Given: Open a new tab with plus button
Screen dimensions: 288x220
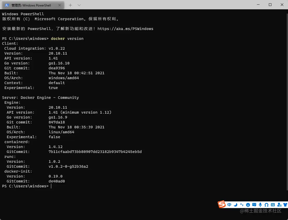Looking at the screenshot, I should point(70,5).
